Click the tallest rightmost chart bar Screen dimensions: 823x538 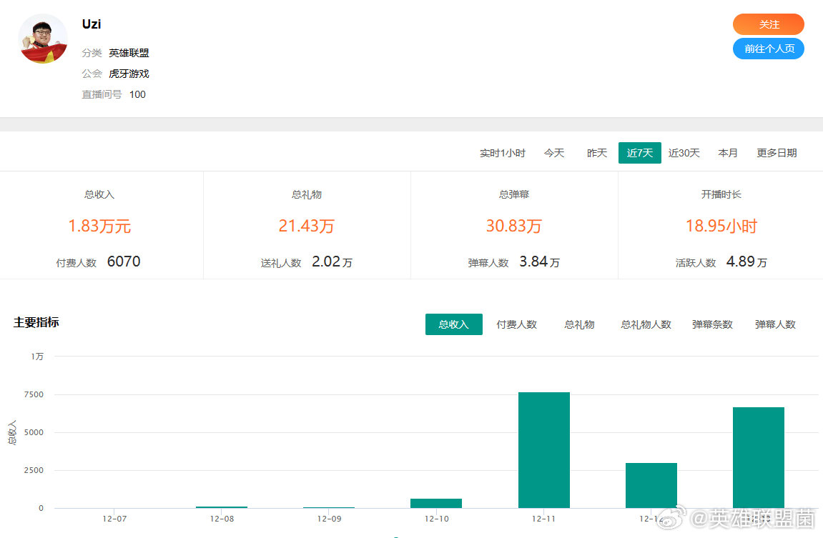click(759, 458)
